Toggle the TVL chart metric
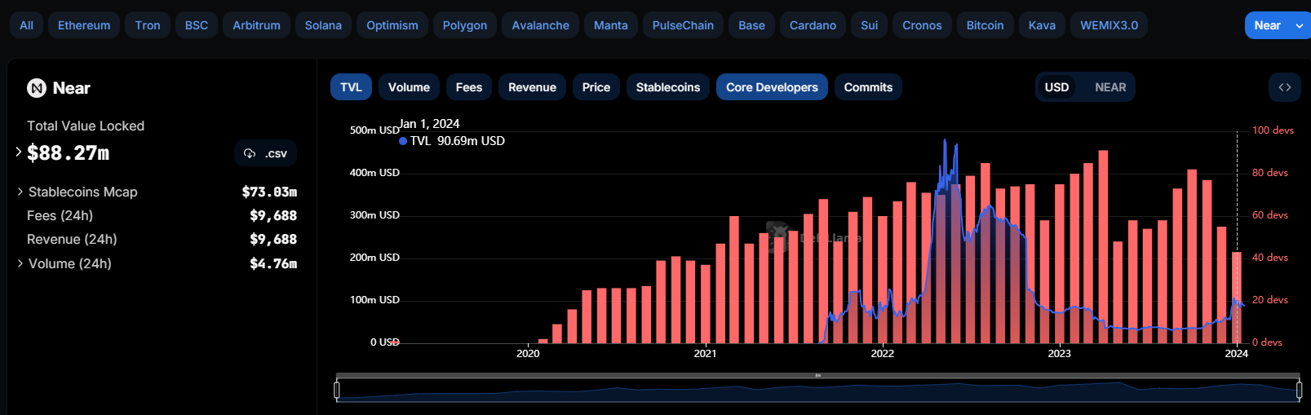 pyautogui.click(x=351, y=87)
